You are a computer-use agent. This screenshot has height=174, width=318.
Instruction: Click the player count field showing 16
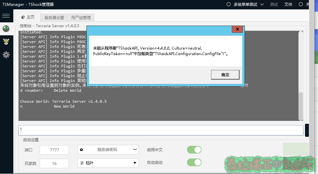54,164
